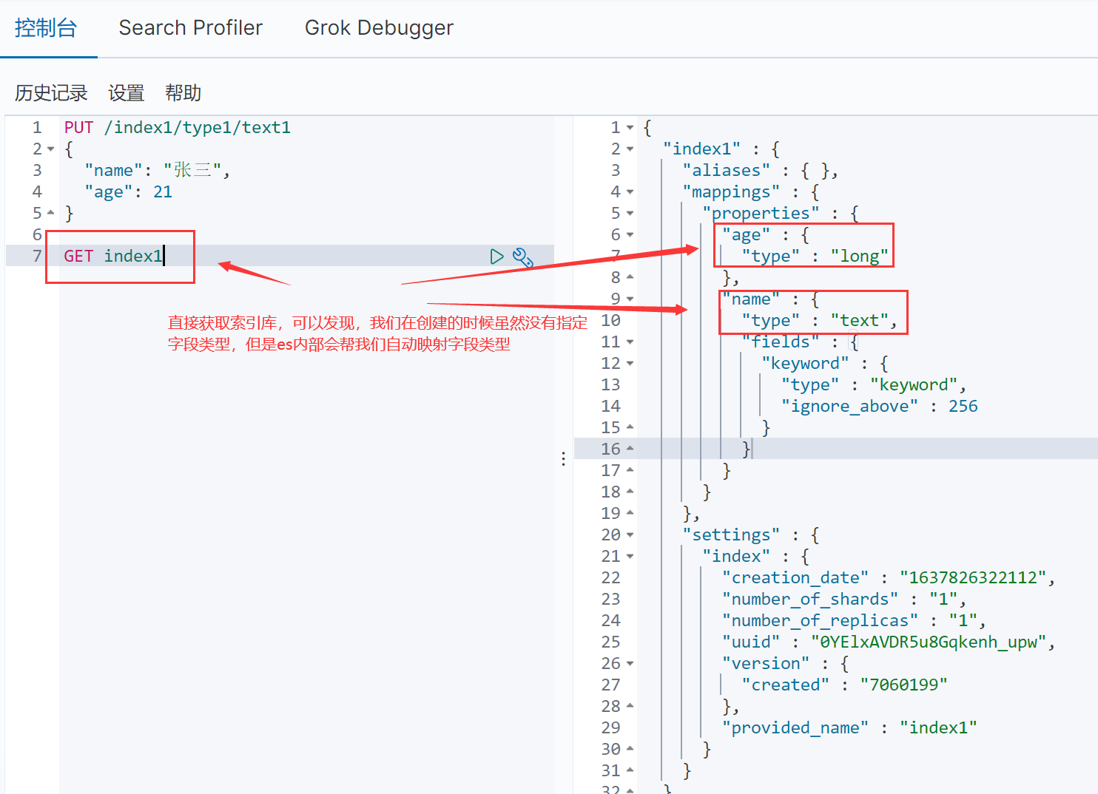1098x794 pixels.
Task: Click the "uuid" value line
Action: click(x=889, y=642)
